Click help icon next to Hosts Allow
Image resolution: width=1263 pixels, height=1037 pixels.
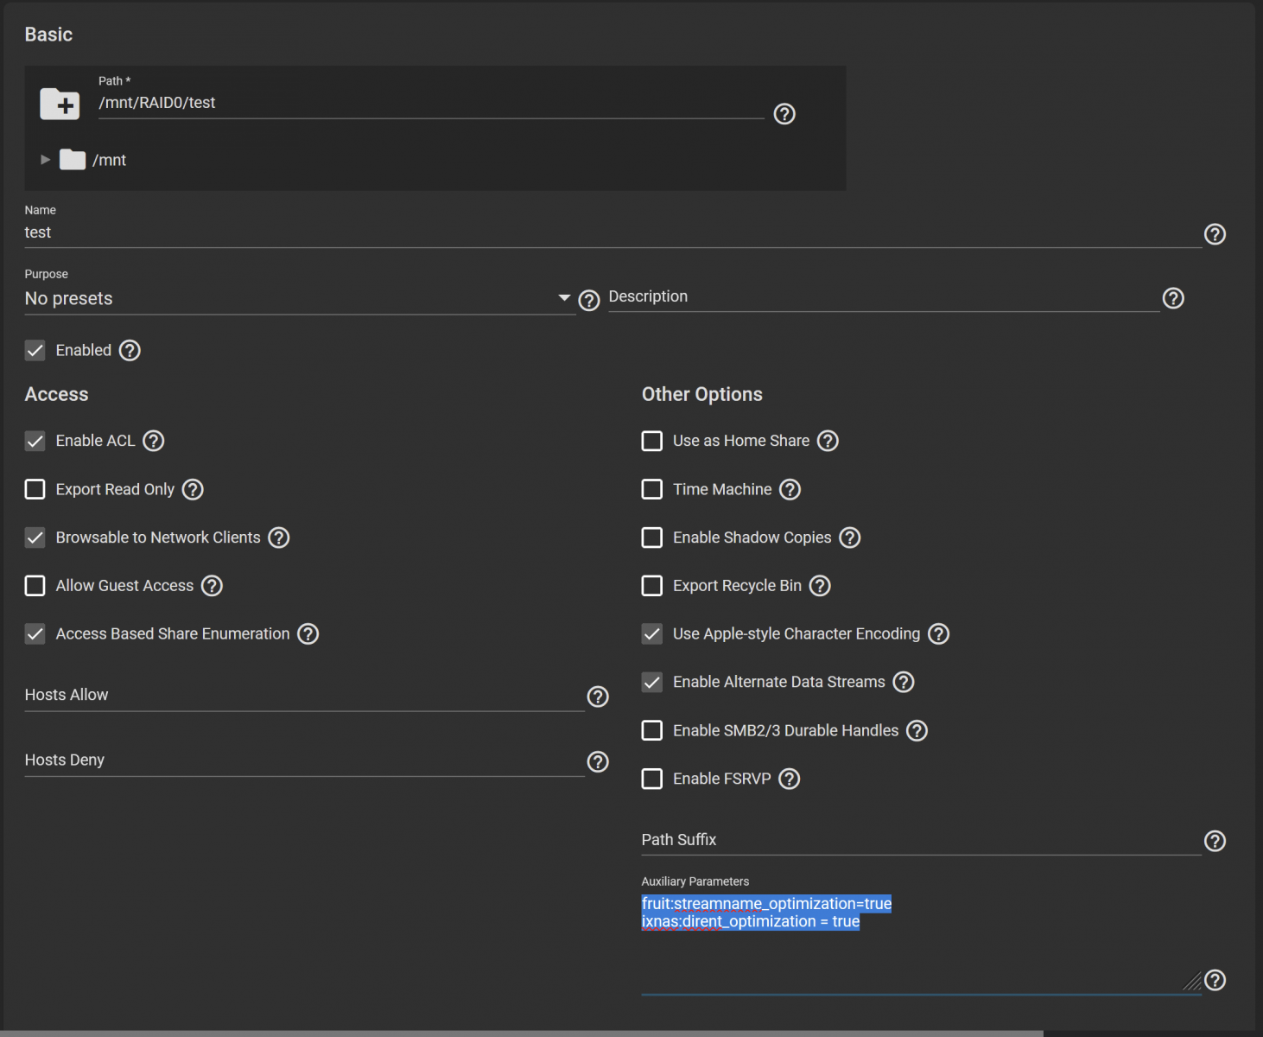click(598, 697)
